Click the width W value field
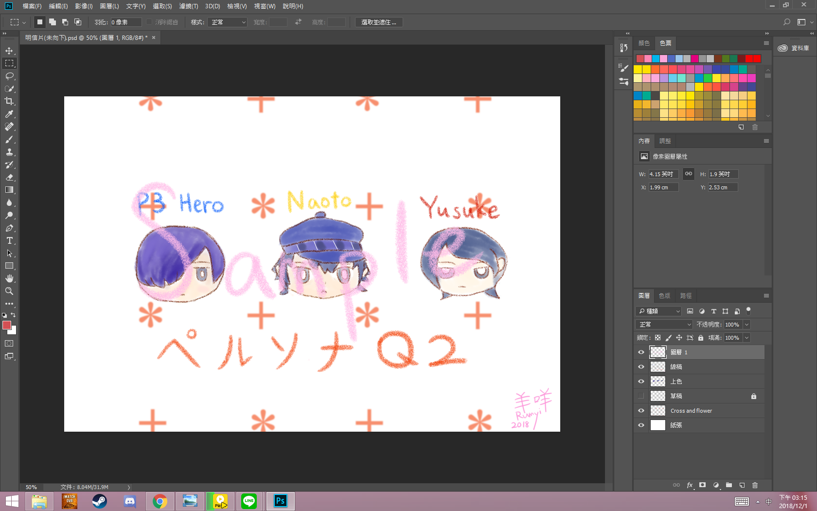The image size is (817, 511). (x=663, y=174)
